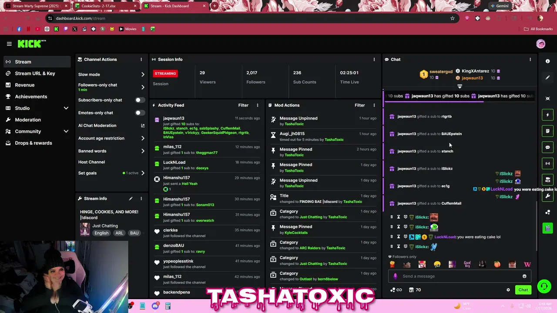Screen dimensions: 557x313
Task: Click the pencil icon in right rail
Action: coord(547,78)
